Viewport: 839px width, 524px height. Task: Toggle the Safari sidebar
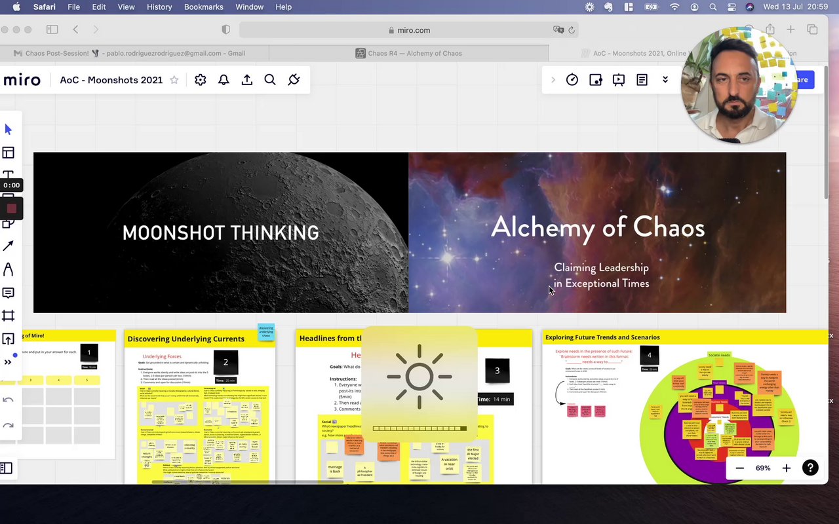click(52, 29)
